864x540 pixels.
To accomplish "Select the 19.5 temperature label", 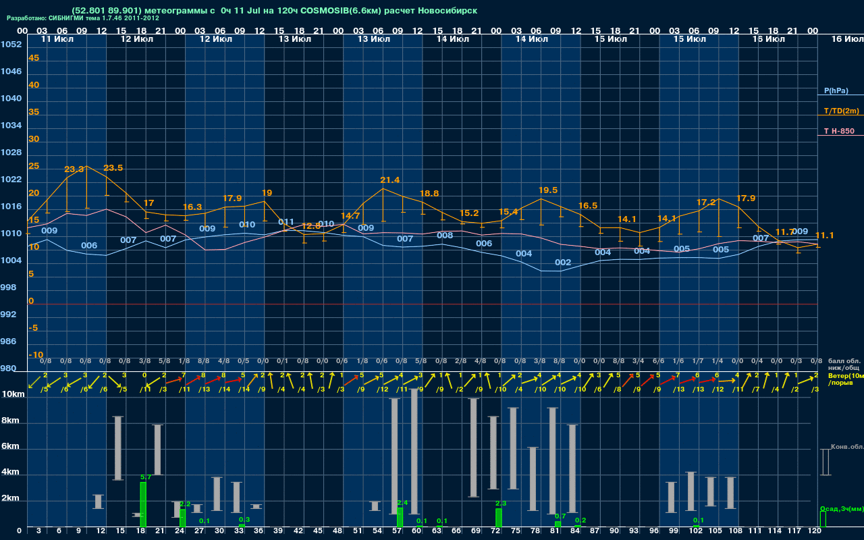I will 547,190.
